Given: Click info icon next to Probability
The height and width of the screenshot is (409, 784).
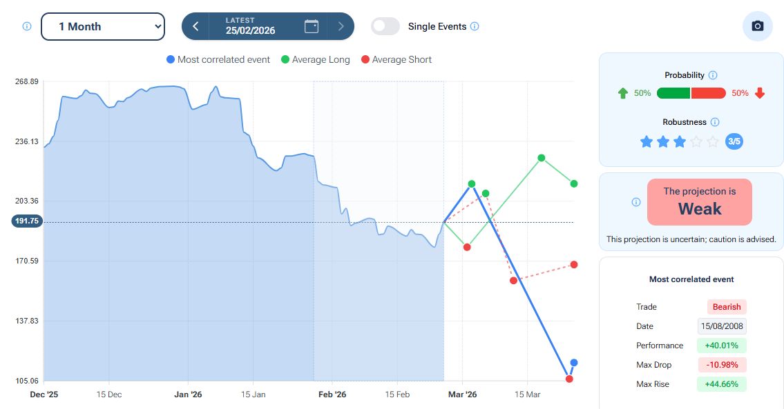Looking at the screenshot, I should point(713,75).
